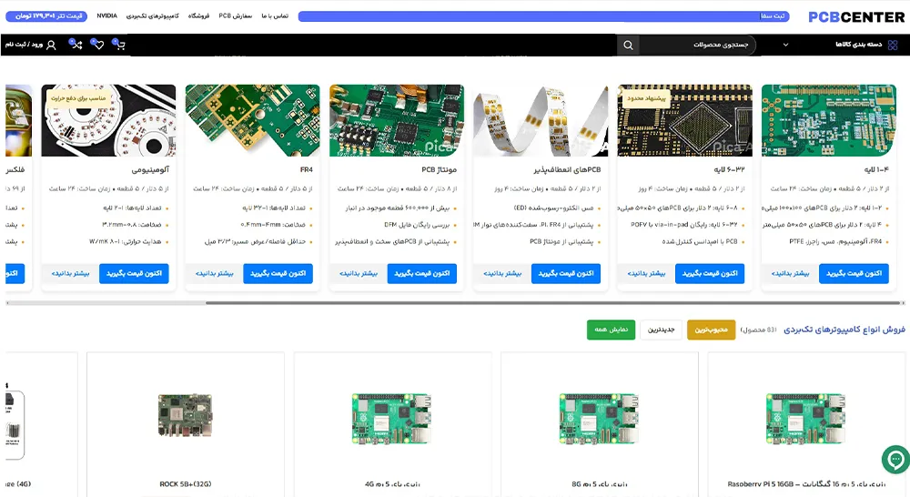Click the Tether price badge
Image resolution: width=910 pixels, height=497 pixels.
(x=46, y=16)
